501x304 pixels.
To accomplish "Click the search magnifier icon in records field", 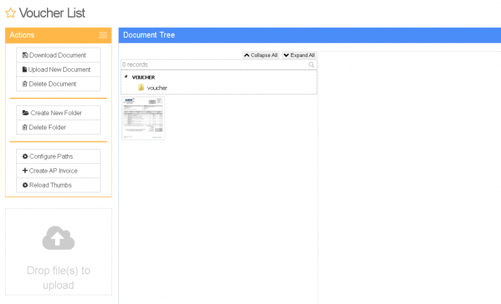I will [x=311, y=64].
